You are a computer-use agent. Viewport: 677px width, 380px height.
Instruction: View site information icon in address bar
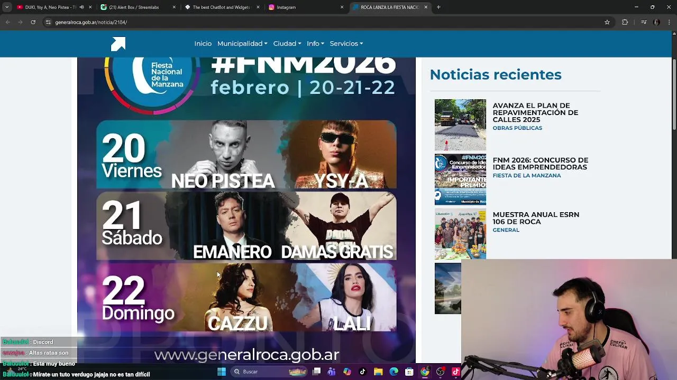(x=48, y=22)
